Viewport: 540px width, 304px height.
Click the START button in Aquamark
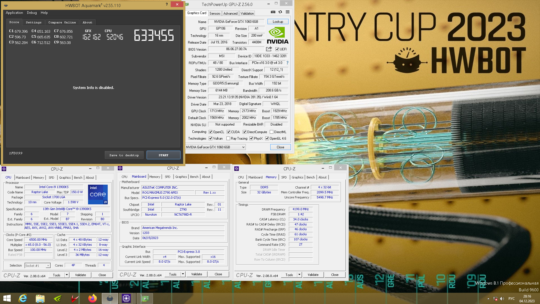pyautogui.click(x=163, y=155)
